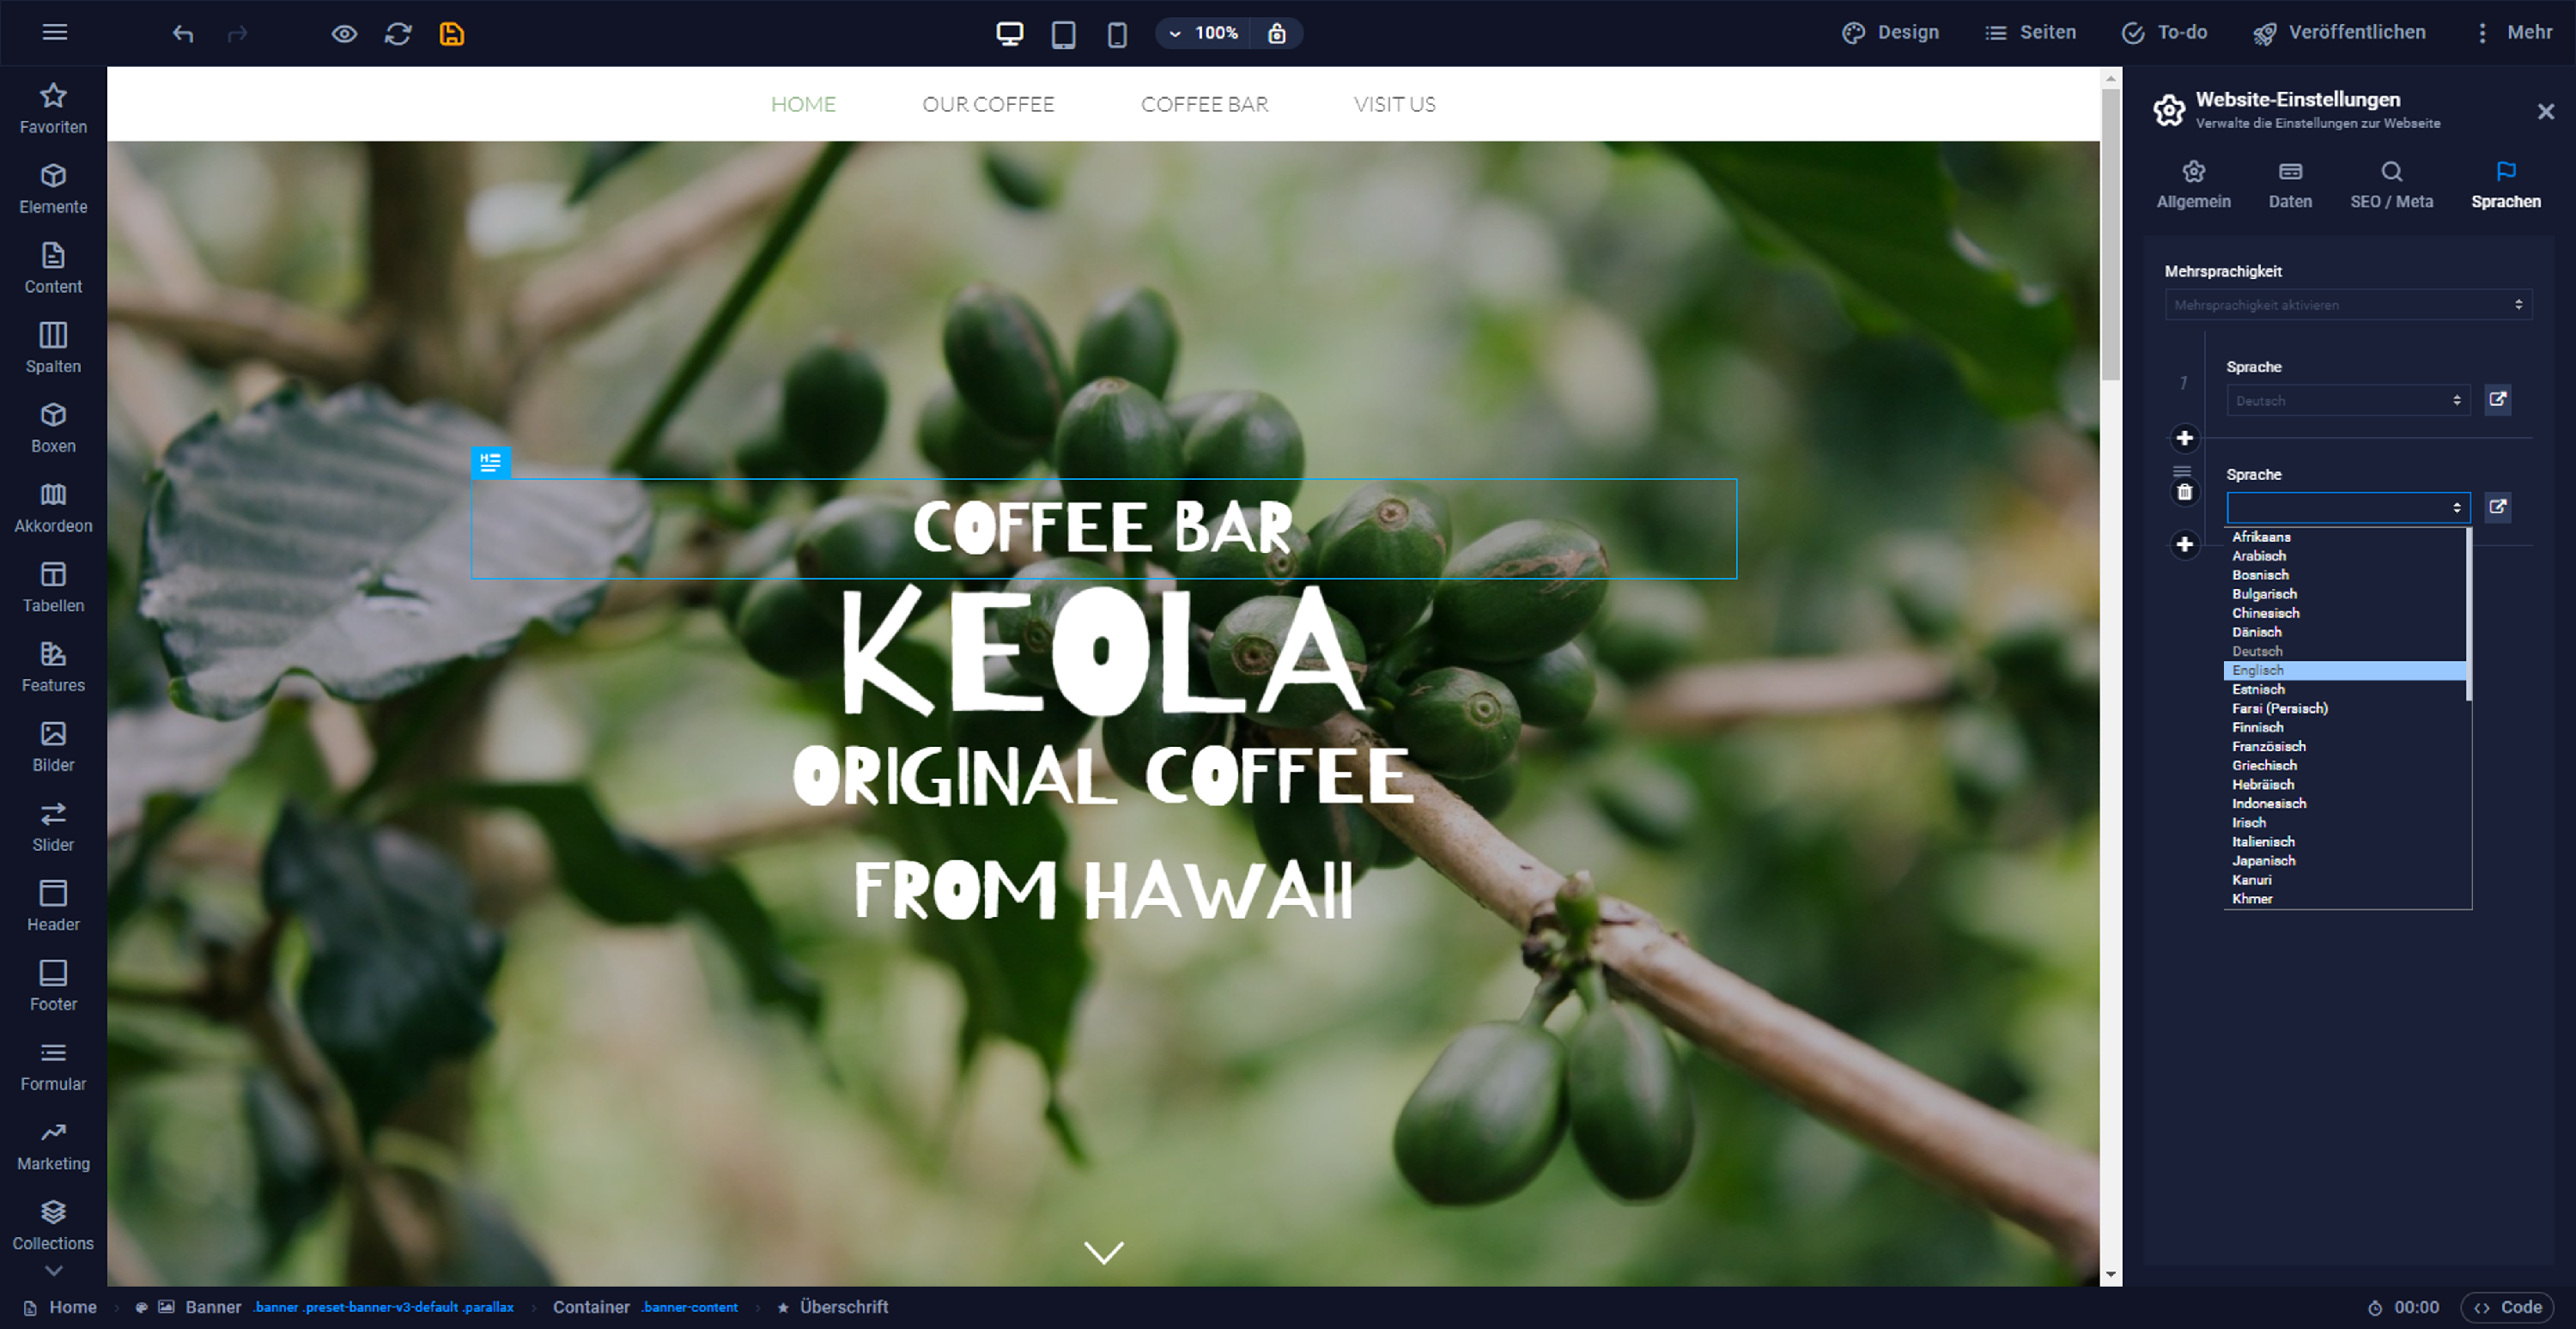Image resolution: width=2576 pixels, height=1329 pixels.
Task: Open the Akkordeon elements category
Action: (53, 508)
